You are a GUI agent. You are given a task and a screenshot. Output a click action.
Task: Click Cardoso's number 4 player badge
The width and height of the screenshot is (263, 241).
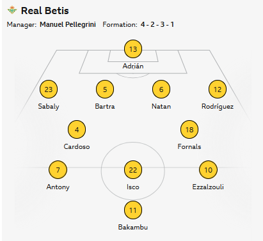coord(77,130)
